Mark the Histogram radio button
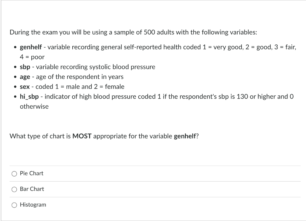 14,205
